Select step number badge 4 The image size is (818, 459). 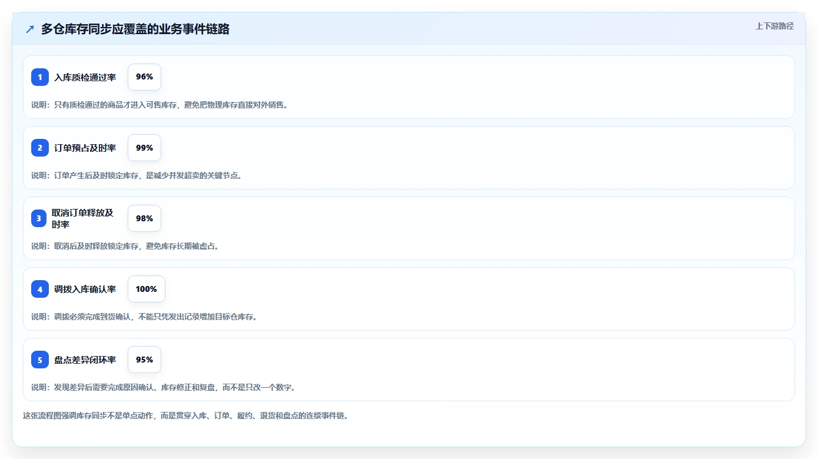[40, 289]
